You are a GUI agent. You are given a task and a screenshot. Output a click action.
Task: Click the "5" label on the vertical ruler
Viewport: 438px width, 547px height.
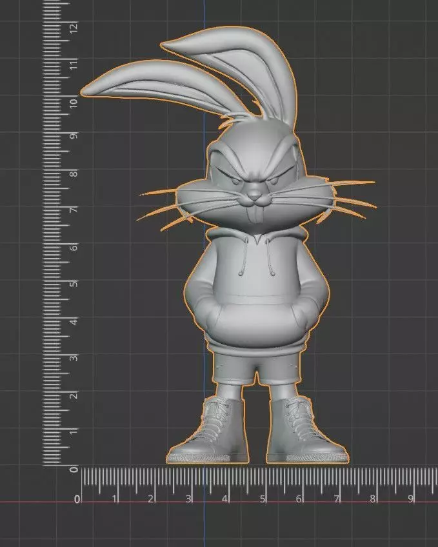pyautogui.click(x=74, y=284)
